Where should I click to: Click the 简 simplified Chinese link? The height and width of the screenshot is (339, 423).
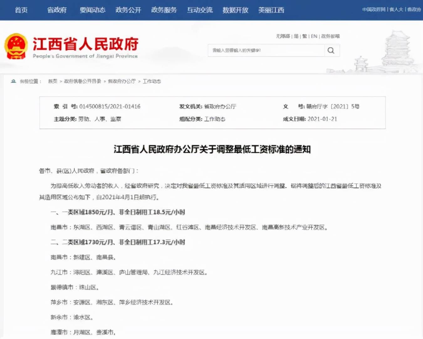[x=296, y=36]
